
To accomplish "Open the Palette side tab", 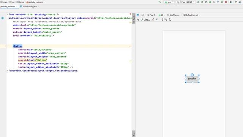I will (134, 19).
